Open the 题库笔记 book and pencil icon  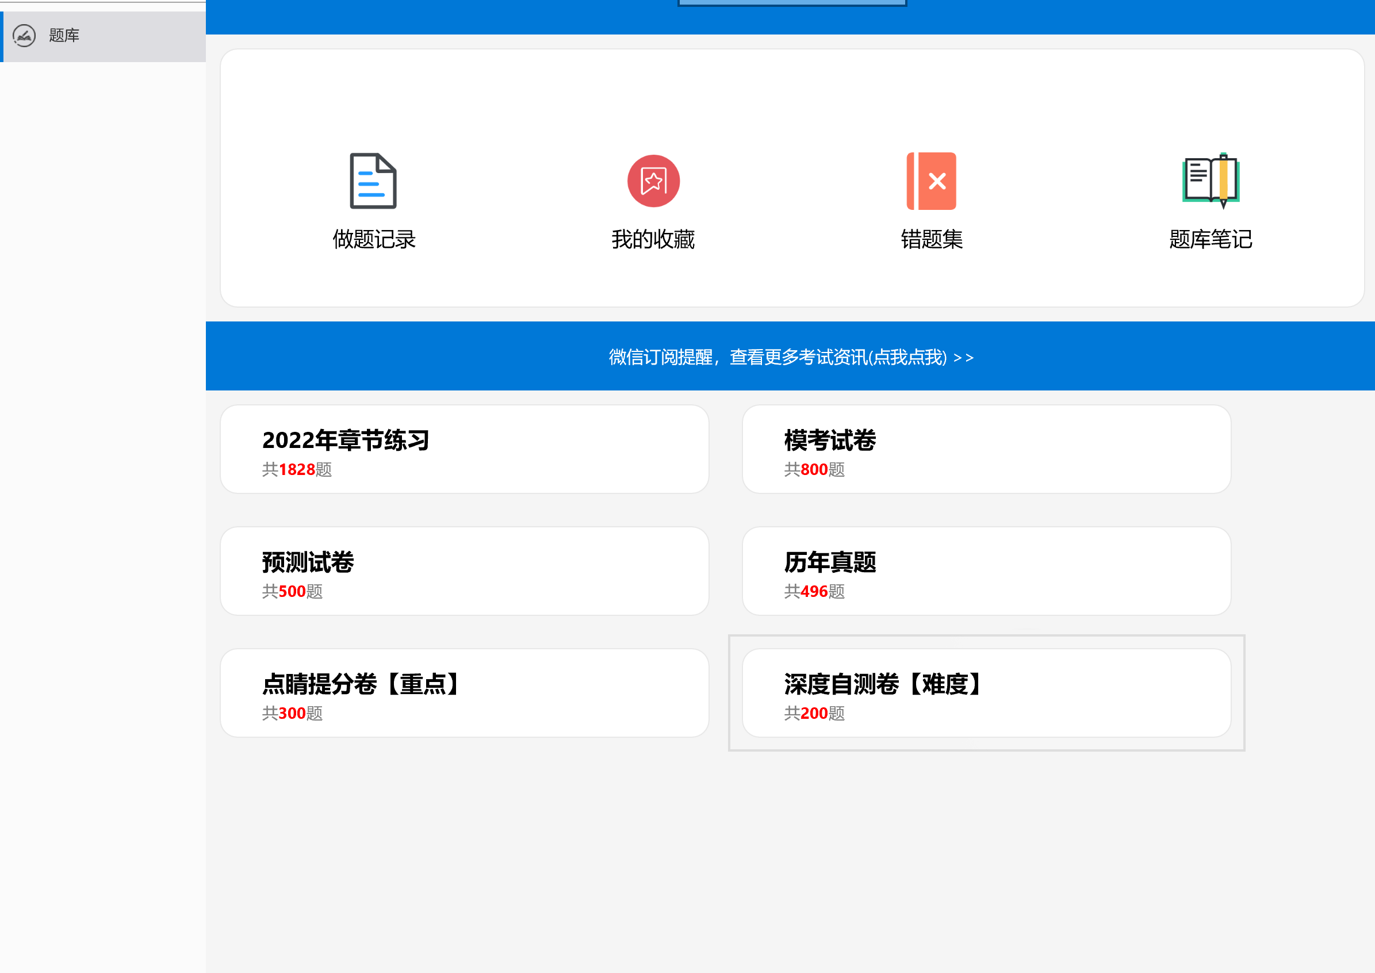[1211, 181]
